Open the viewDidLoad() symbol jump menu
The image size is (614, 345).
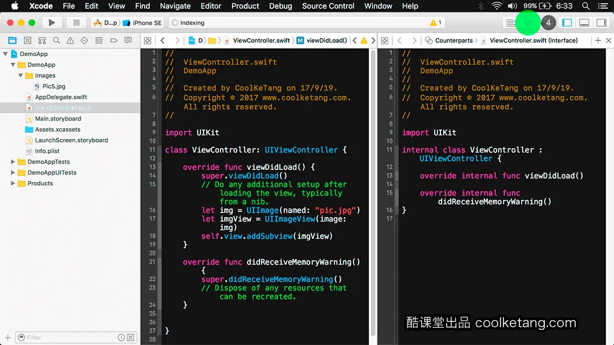(x=322, y=40)
